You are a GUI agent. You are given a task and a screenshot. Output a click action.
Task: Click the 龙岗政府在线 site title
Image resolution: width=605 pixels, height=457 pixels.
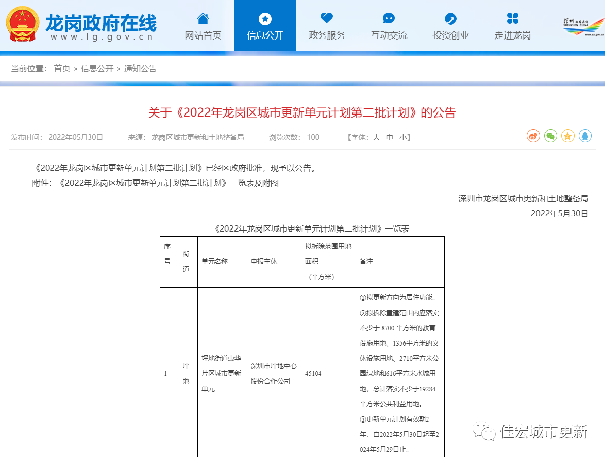[x=101, y=24]
